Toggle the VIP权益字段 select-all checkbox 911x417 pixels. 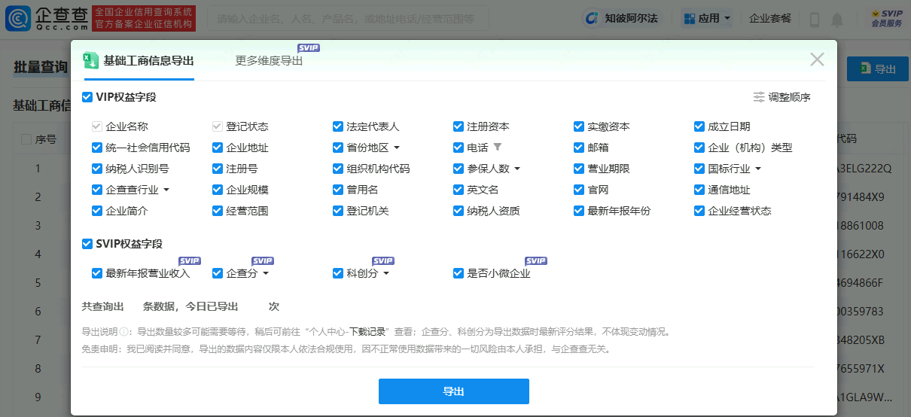click(87, 97)
